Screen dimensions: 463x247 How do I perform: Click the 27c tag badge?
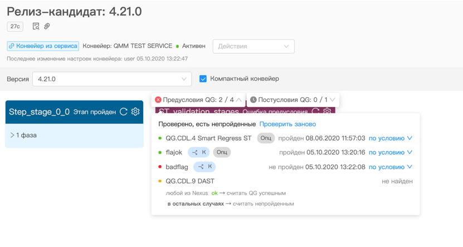[15, 26]
